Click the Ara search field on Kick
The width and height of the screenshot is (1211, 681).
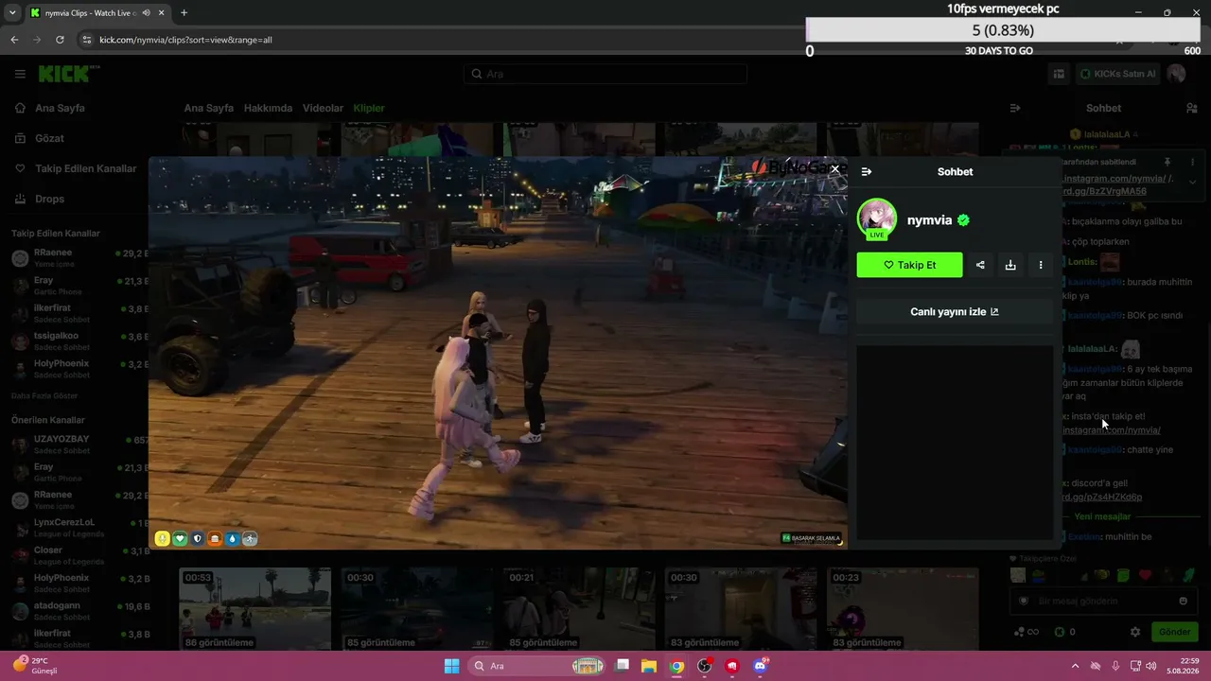[605, 74]
